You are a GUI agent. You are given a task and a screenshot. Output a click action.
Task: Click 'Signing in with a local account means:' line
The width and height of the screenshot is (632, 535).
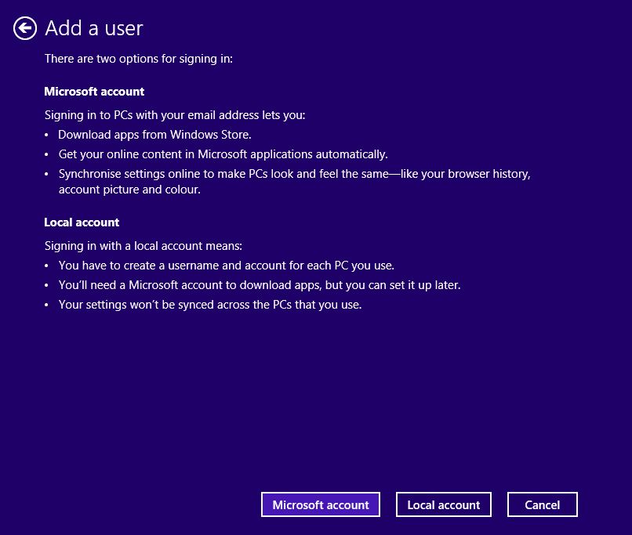tap(143, 246)
